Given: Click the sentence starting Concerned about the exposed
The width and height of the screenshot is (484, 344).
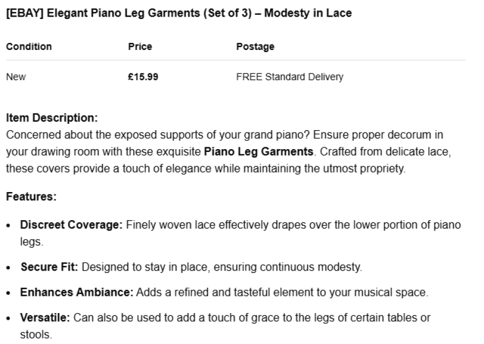Looking at the screenshot, I should 158,135.
